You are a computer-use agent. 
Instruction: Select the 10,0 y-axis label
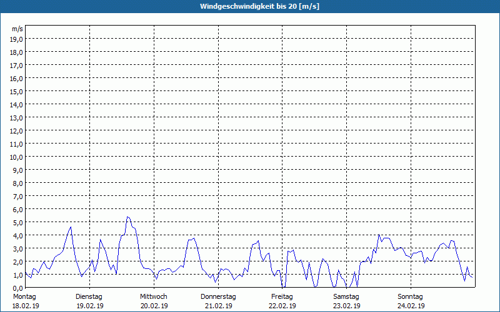17,157
